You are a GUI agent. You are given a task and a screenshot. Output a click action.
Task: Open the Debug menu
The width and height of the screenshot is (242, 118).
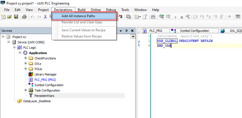tap(111, 10)
